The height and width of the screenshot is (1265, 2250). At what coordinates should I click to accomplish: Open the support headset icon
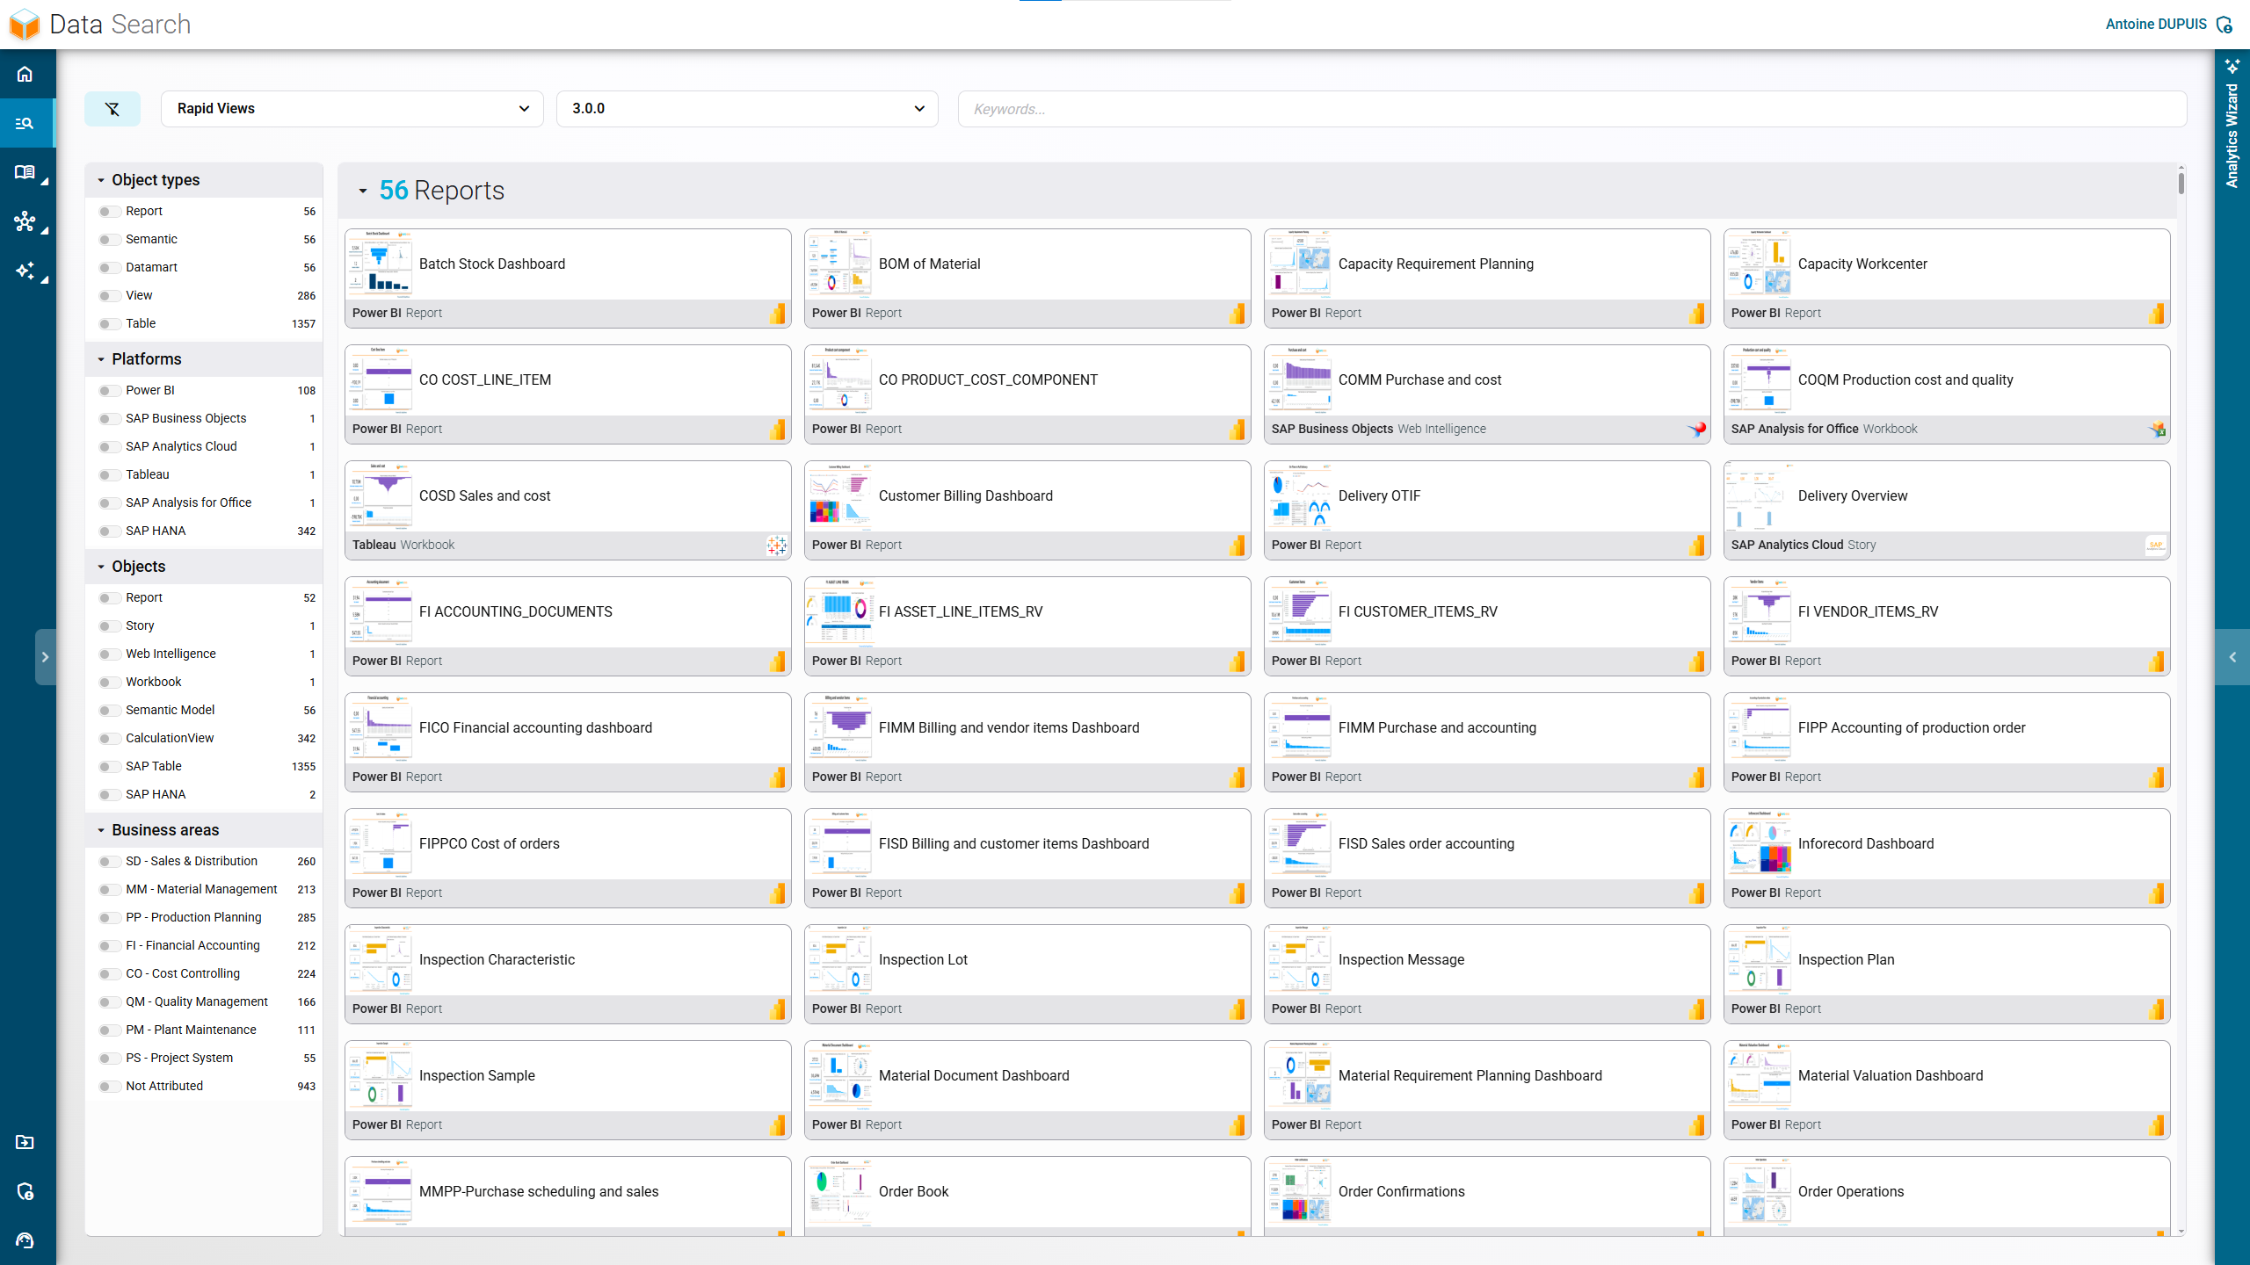25,1240
